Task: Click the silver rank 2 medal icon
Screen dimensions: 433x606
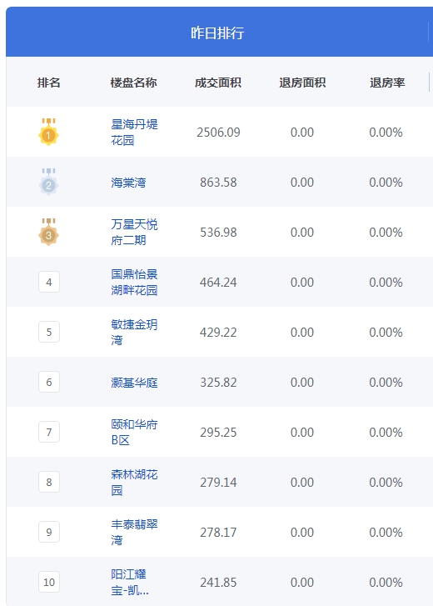Action: pyautogui.click(x=48, y=182)
